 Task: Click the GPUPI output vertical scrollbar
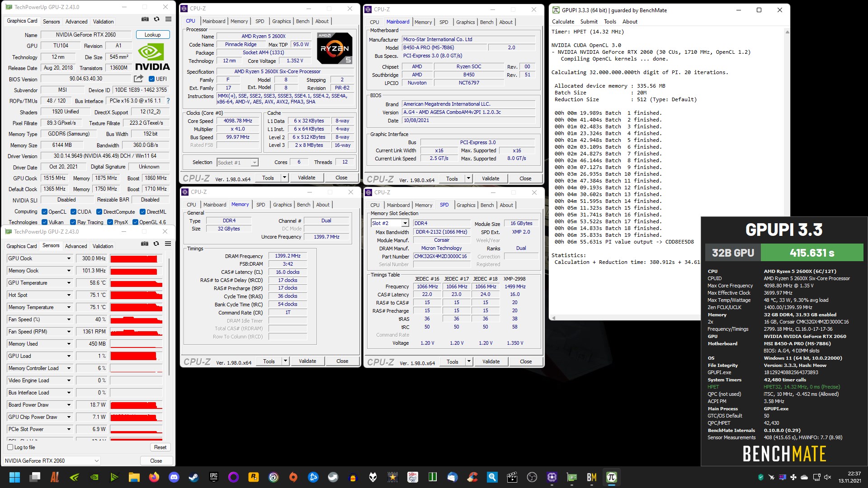(787, 172)
